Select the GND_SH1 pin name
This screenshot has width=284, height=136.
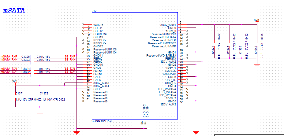147,111
